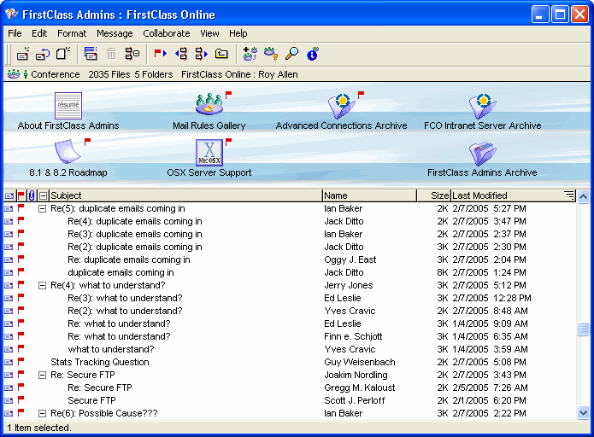Open the Collaborate menu
Viewport: 594px width, 437px height.
point(167,33)
